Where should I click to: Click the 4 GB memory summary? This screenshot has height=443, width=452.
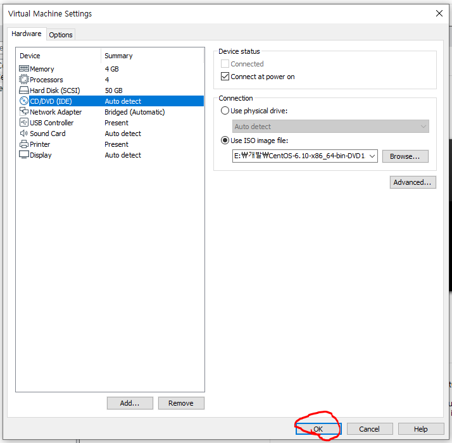coord(111,69)
